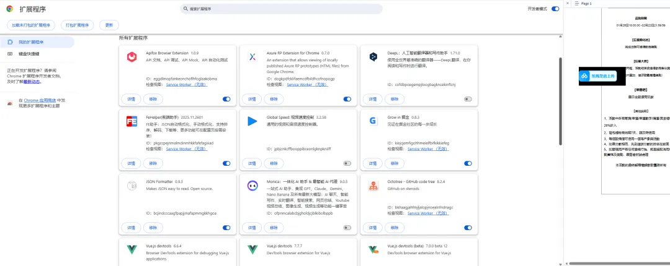
Task: Open 键盘快捷键 in the sidebar
Action: [37, 54]
